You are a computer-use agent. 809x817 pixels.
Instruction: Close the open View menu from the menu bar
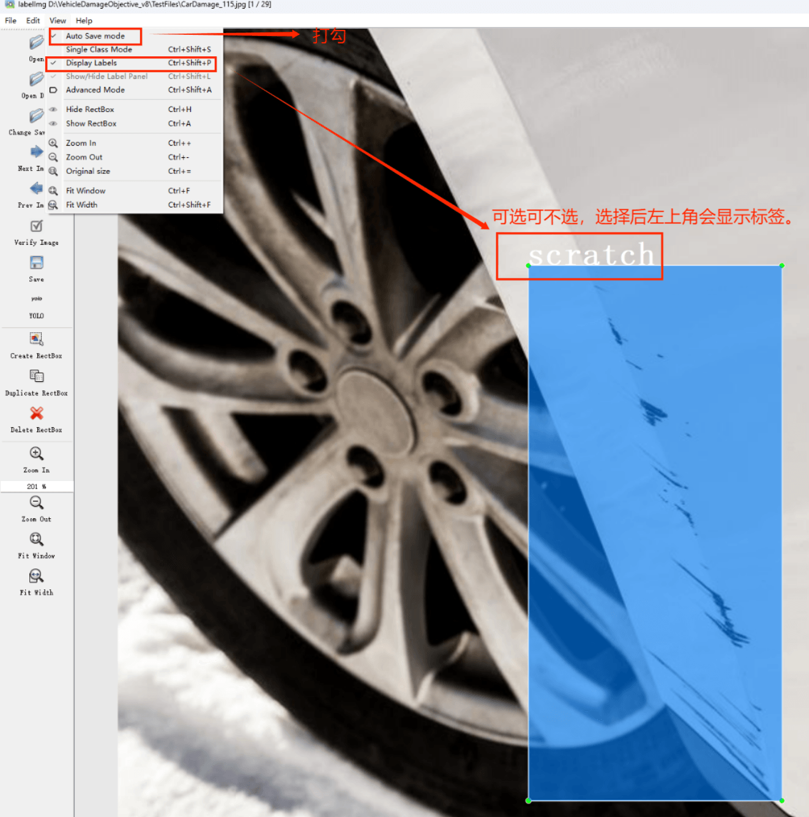click(x=58, y=20)
